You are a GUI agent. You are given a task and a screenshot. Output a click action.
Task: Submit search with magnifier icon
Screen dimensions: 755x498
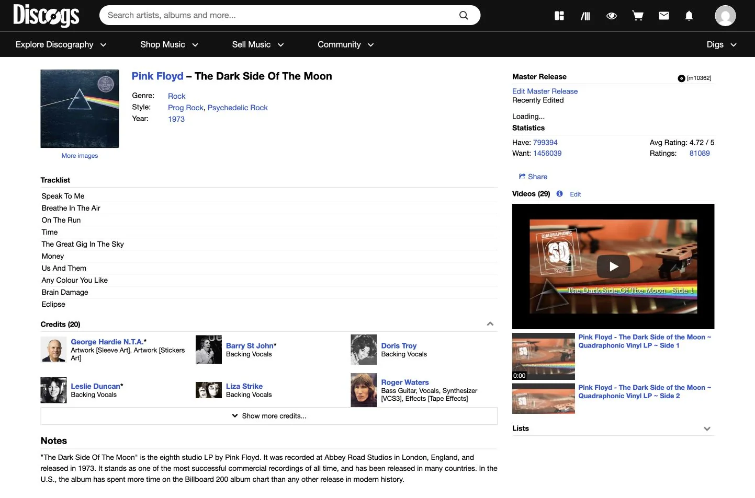click(x=464, y=15)
